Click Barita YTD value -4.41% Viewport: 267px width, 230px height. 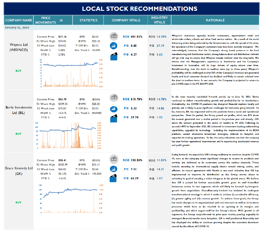(x=62, y=117)
